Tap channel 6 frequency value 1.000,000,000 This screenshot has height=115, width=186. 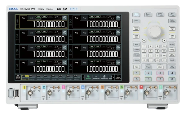pos(102,54)
